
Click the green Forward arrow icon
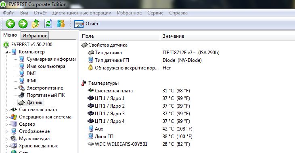pyautogui.click(x=23, y=24)
